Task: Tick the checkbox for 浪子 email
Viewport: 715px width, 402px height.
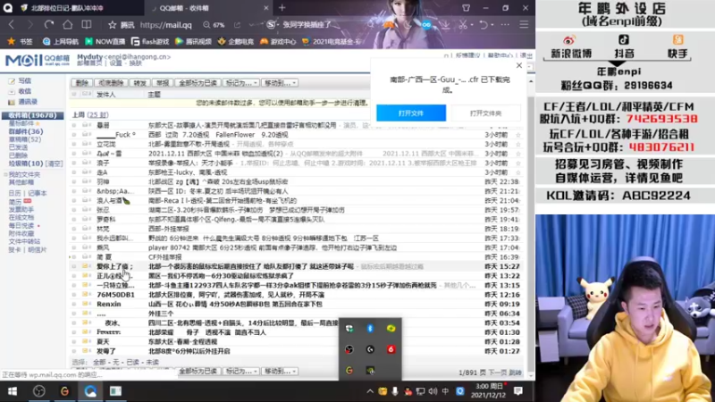Action: 74,163
